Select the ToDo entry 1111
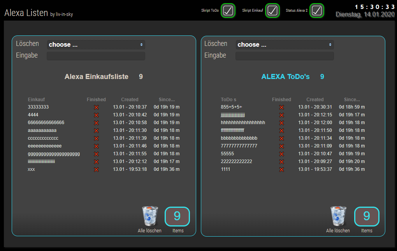Image resolution: width=397 pixels, height=251 pixels. pyautogui.click(x=225, y=169)
